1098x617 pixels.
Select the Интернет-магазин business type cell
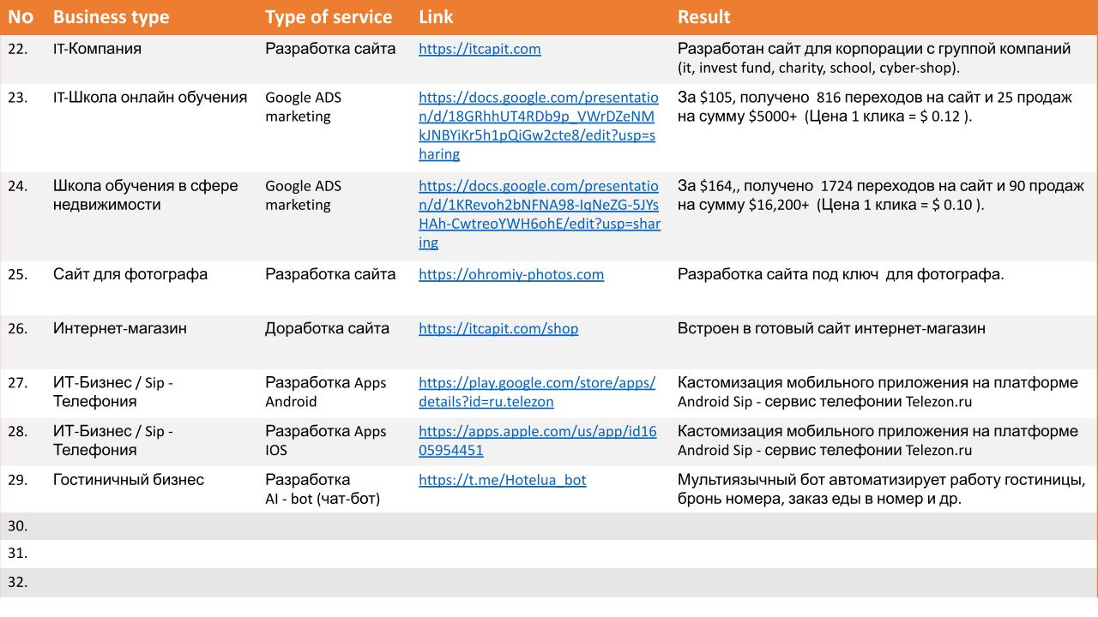tap(120, 328)
